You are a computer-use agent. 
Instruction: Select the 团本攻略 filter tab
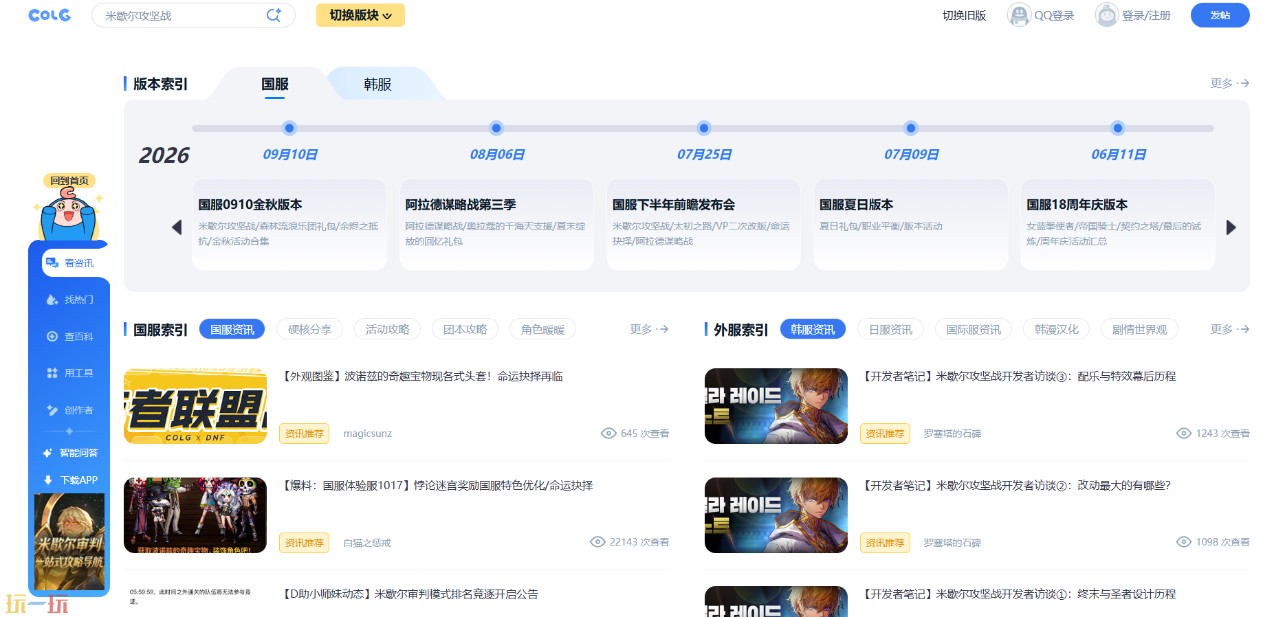(x=465, y=330)
